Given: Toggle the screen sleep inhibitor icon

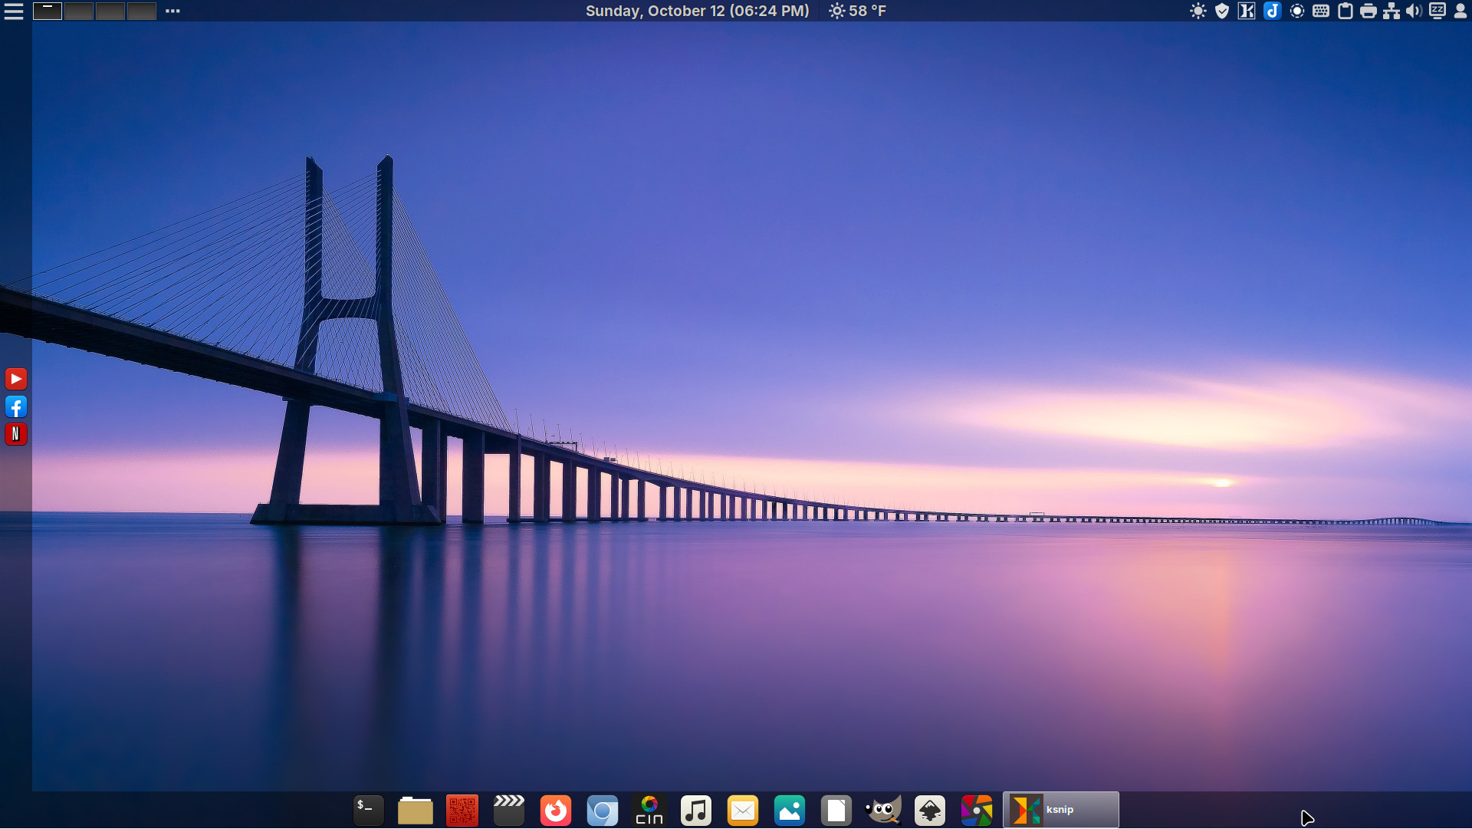Looking at the screenshot, I should click(x=1437, y=11).
